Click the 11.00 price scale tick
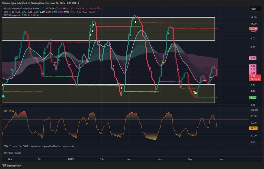The height and width of the screenshot is (169, 264). pyautogui.click(x=254, y=24)
